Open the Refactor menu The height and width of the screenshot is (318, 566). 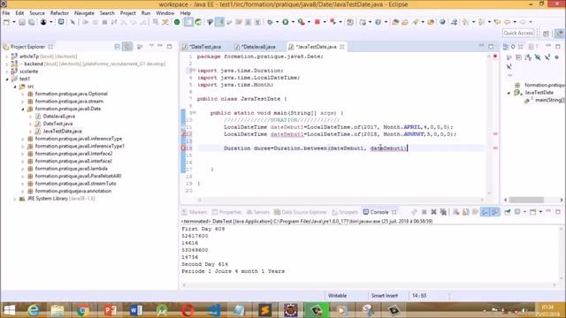(59, 13)
